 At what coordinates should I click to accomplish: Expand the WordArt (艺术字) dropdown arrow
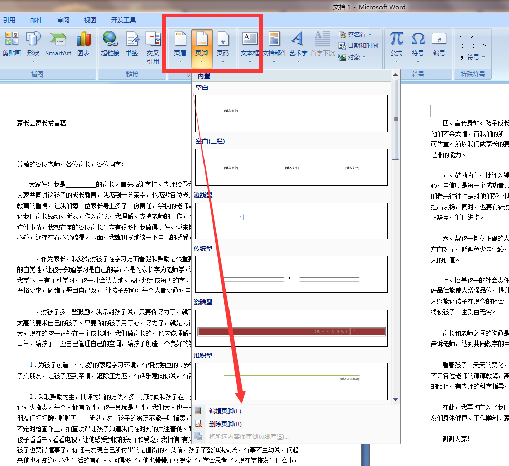pyautogui.click(x=298, y=61)
